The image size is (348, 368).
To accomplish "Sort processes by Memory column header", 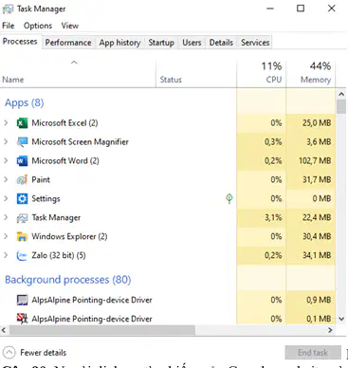I will (311, 73).
